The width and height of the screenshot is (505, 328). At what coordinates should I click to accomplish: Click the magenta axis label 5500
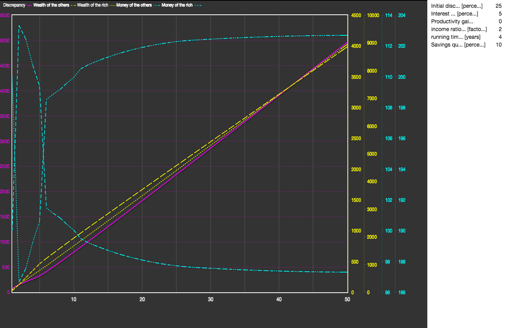(5, 15)
